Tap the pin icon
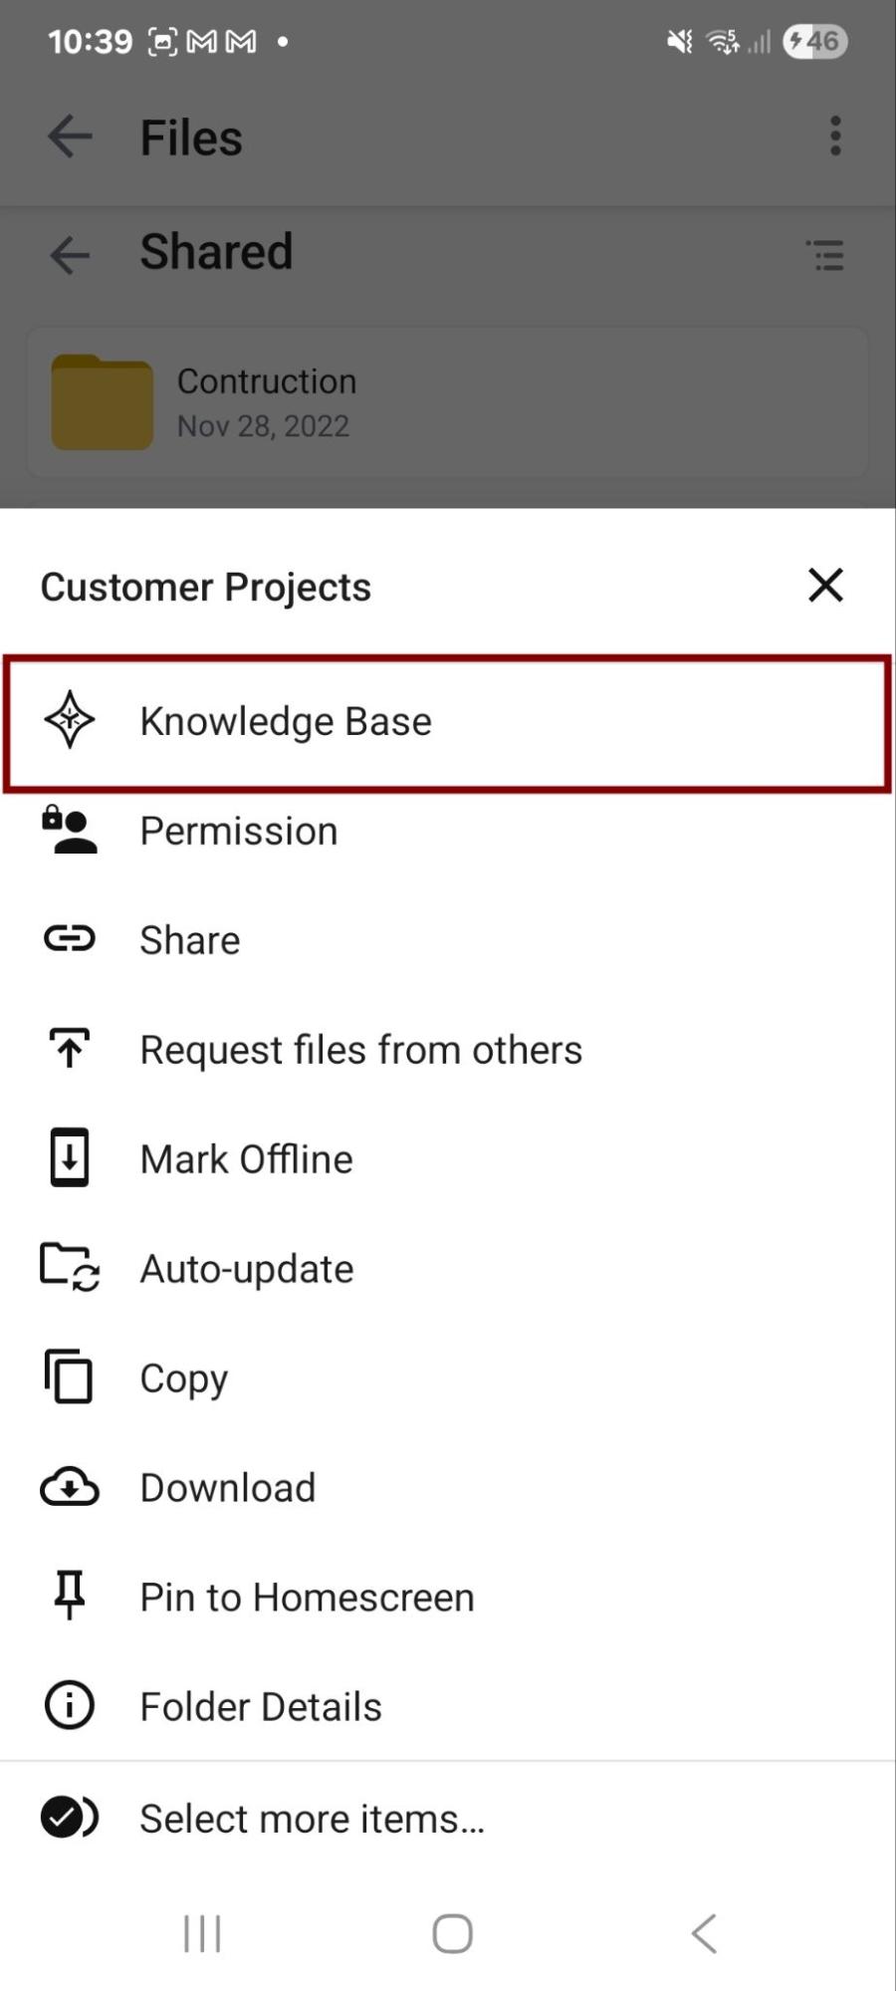Viewport: 896px width, 1991px height. pyautogui.click(x=70, y=1596)
